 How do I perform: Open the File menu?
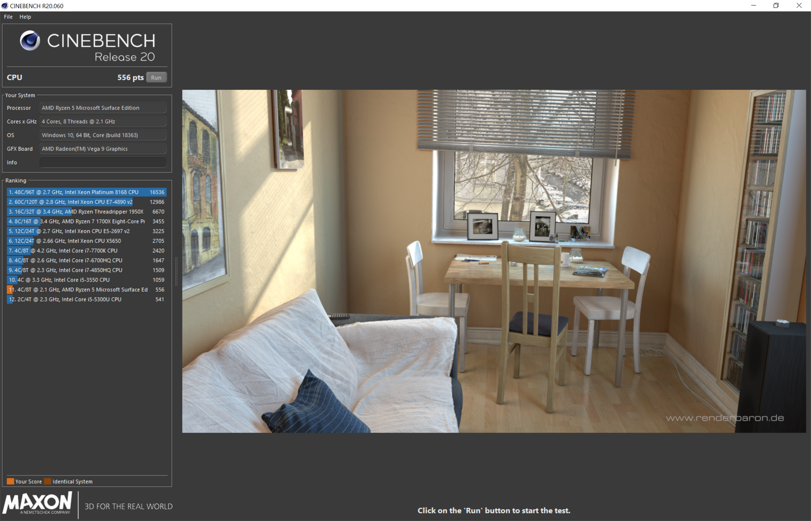tap(8, 17)
